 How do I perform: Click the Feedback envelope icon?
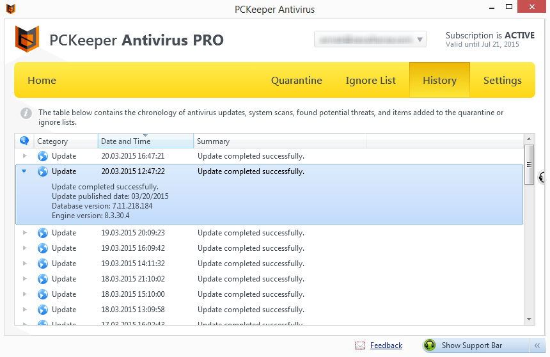(x=360, y=345)
